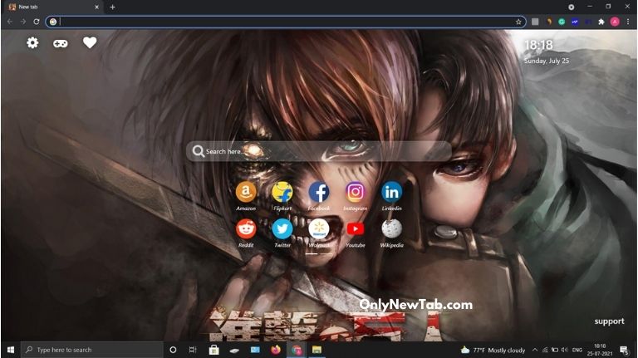638x358 pixels.
Task: Click the Chrome address bar
Action: click(x=285, y=22)
